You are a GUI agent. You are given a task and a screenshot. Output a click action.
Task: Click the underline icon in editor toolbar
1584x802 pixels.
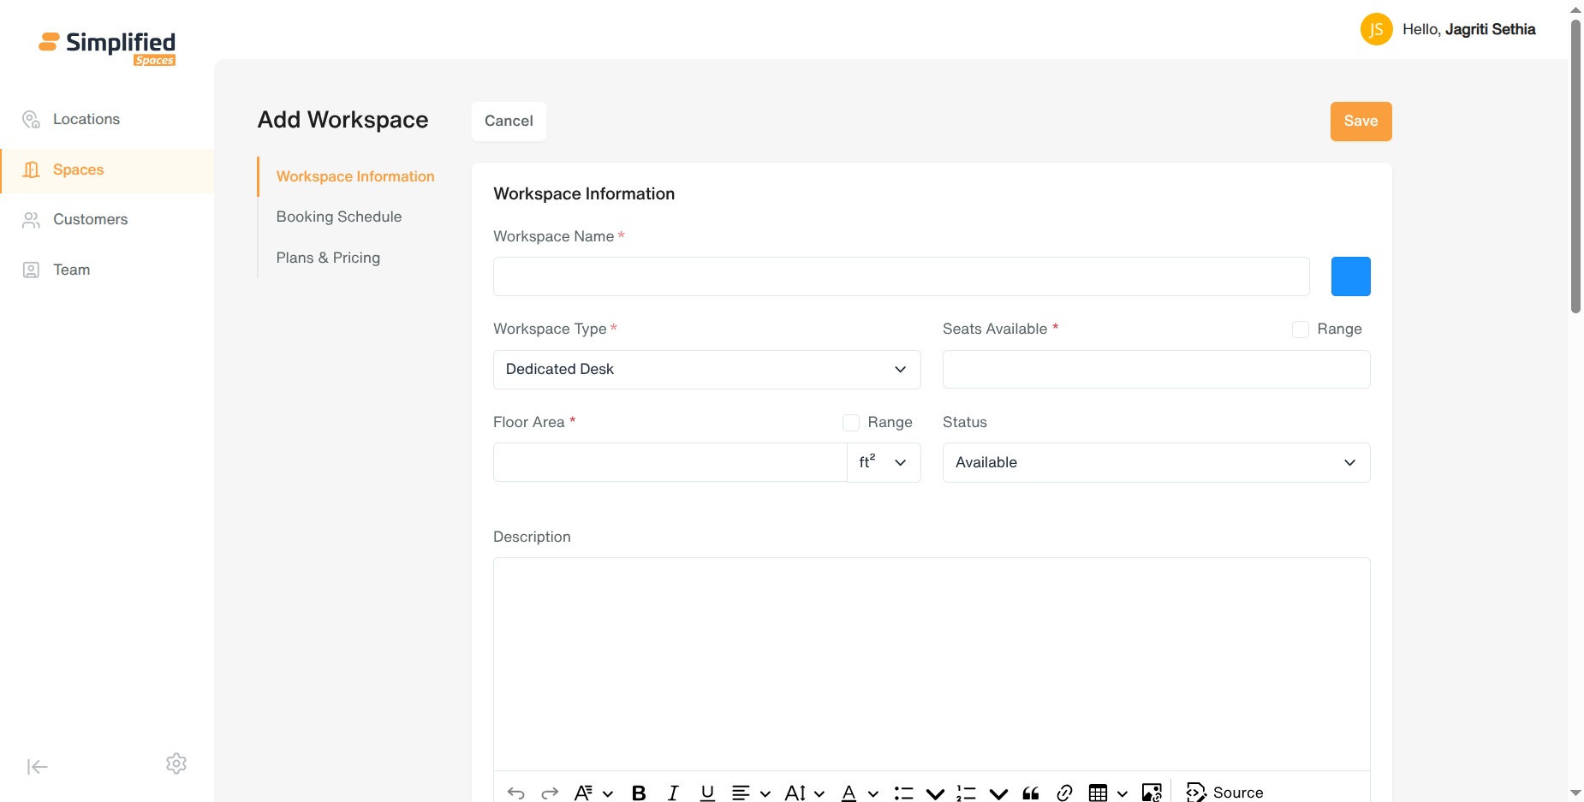[707, 793]
